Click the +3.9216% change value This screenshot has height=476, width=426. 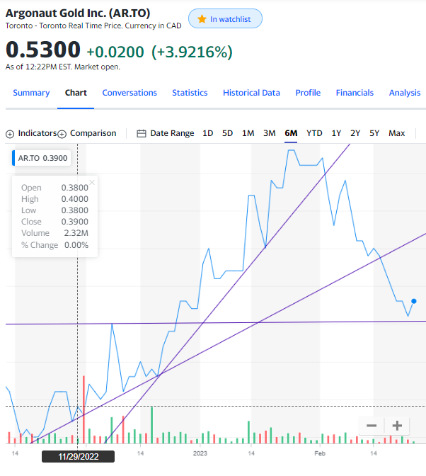[192, 52]
